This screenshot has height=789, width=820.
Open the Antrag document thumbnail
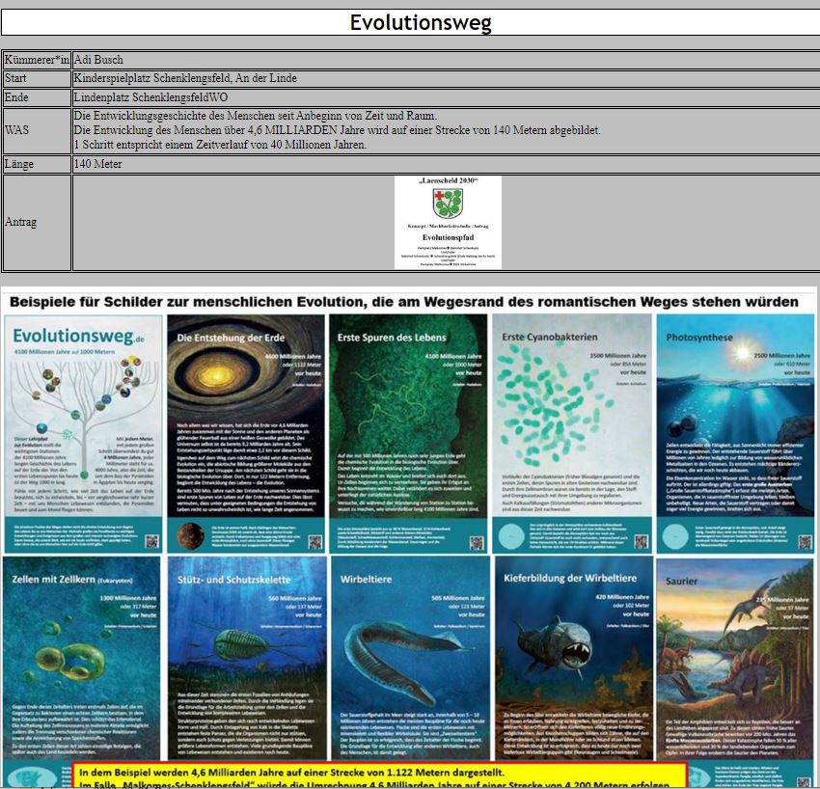pos(448,222)
